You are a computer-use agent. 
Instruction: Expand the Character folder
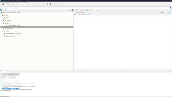pos(4,20)
